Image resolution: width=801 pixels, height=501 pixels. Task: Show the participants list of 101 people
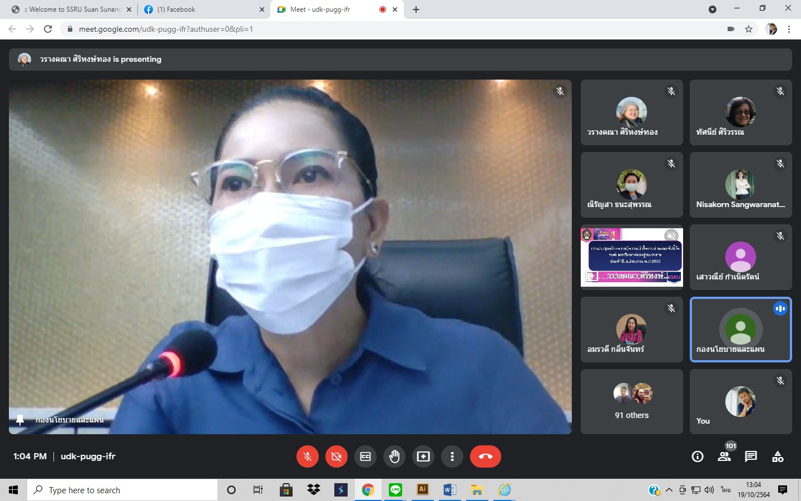(x=724, y=456)
